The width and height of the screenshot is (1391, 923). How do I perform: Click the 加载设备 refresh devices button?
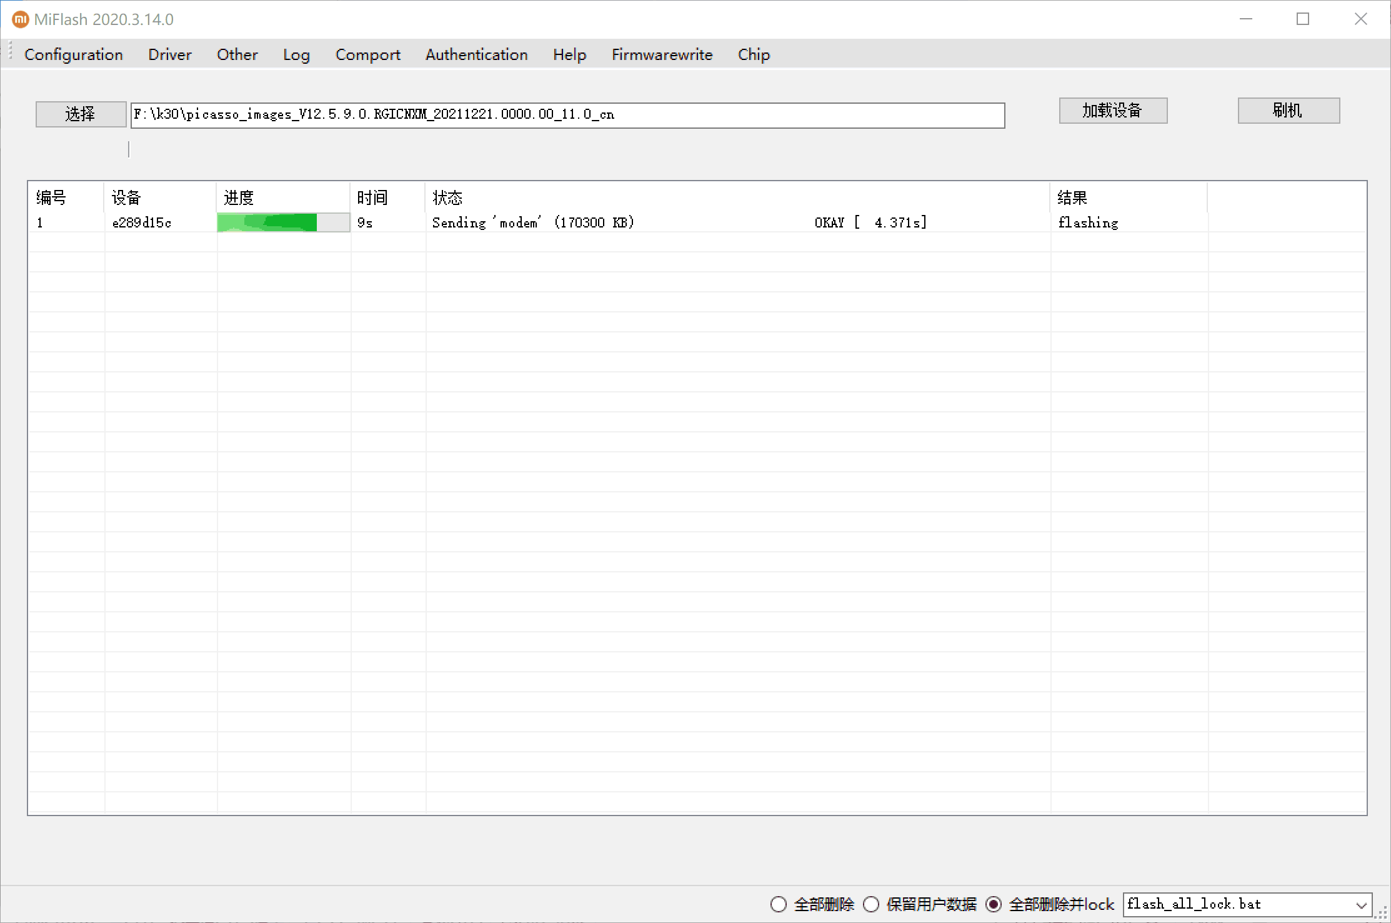(x=1112, y=111)
